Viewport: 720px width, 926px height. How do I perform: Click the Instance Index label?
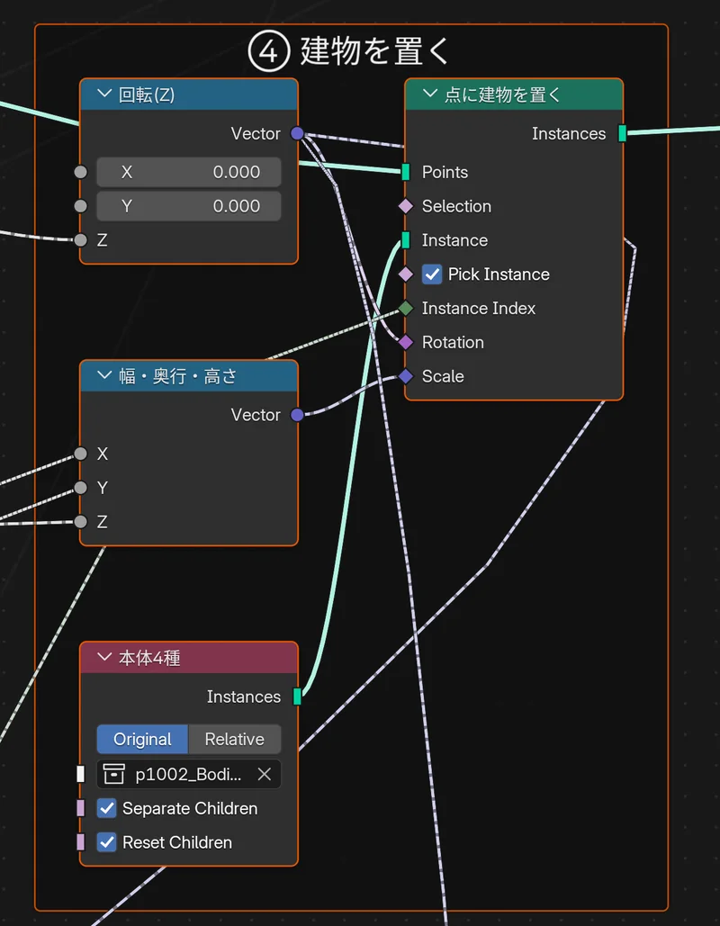(479, 308)
